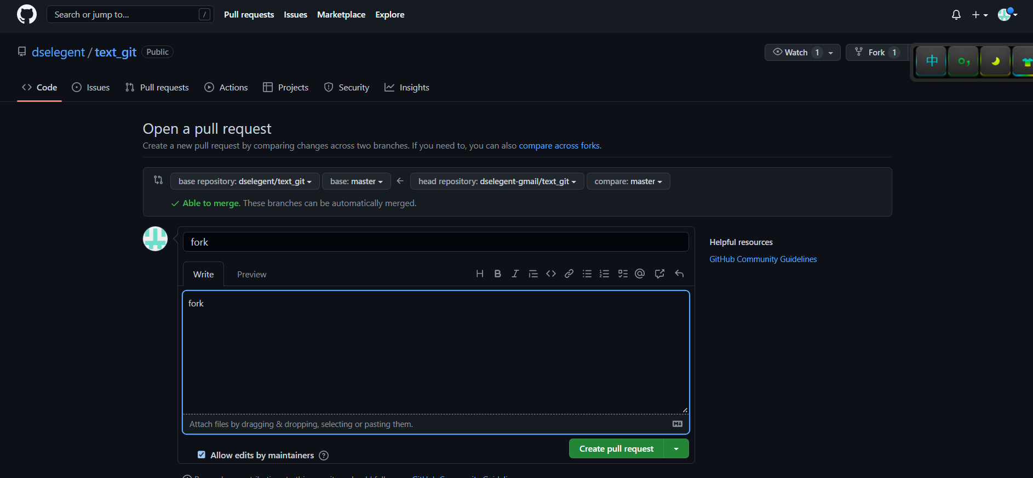Screen dimensions: 1033x478
Task: Click the Chinese input method icon
Action: 932,61
